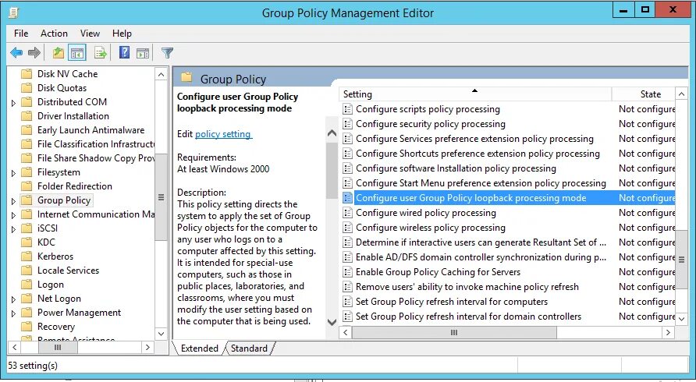Click description pane scroll up chevron

(x=332, y=133)
